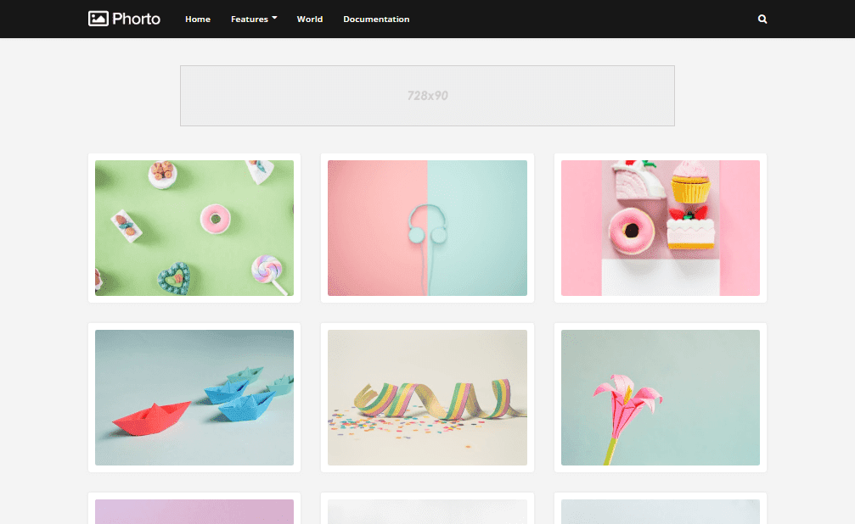Expand the Features dropdown menu
Viewport: 855px width, 524px height.
(x=254, y=19)
